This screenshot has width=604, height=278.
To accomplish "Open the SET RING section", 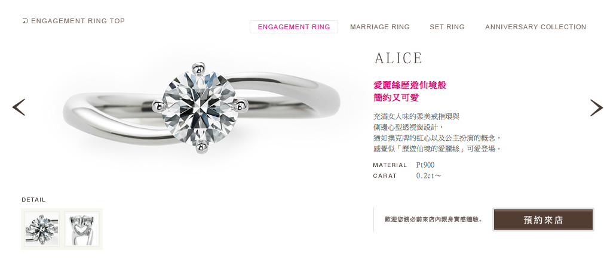I will pyautogui.click(x=447, y=27).
